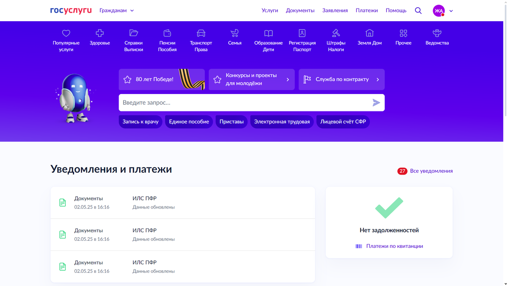This screenshot has width=508, height=286.
Task: Click the Уведомления и платежи heading
Action: click(111, 169)
